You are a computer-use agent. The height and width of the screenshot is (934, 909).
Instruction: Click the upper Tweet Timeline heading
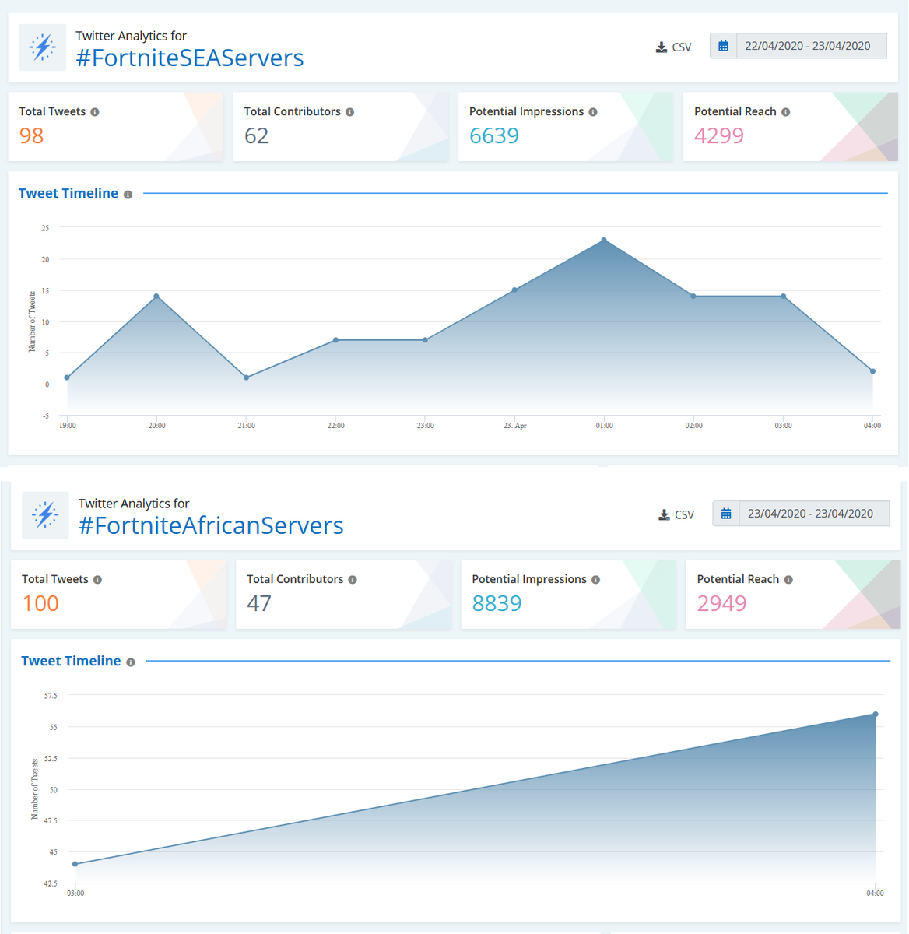point(68,193)
